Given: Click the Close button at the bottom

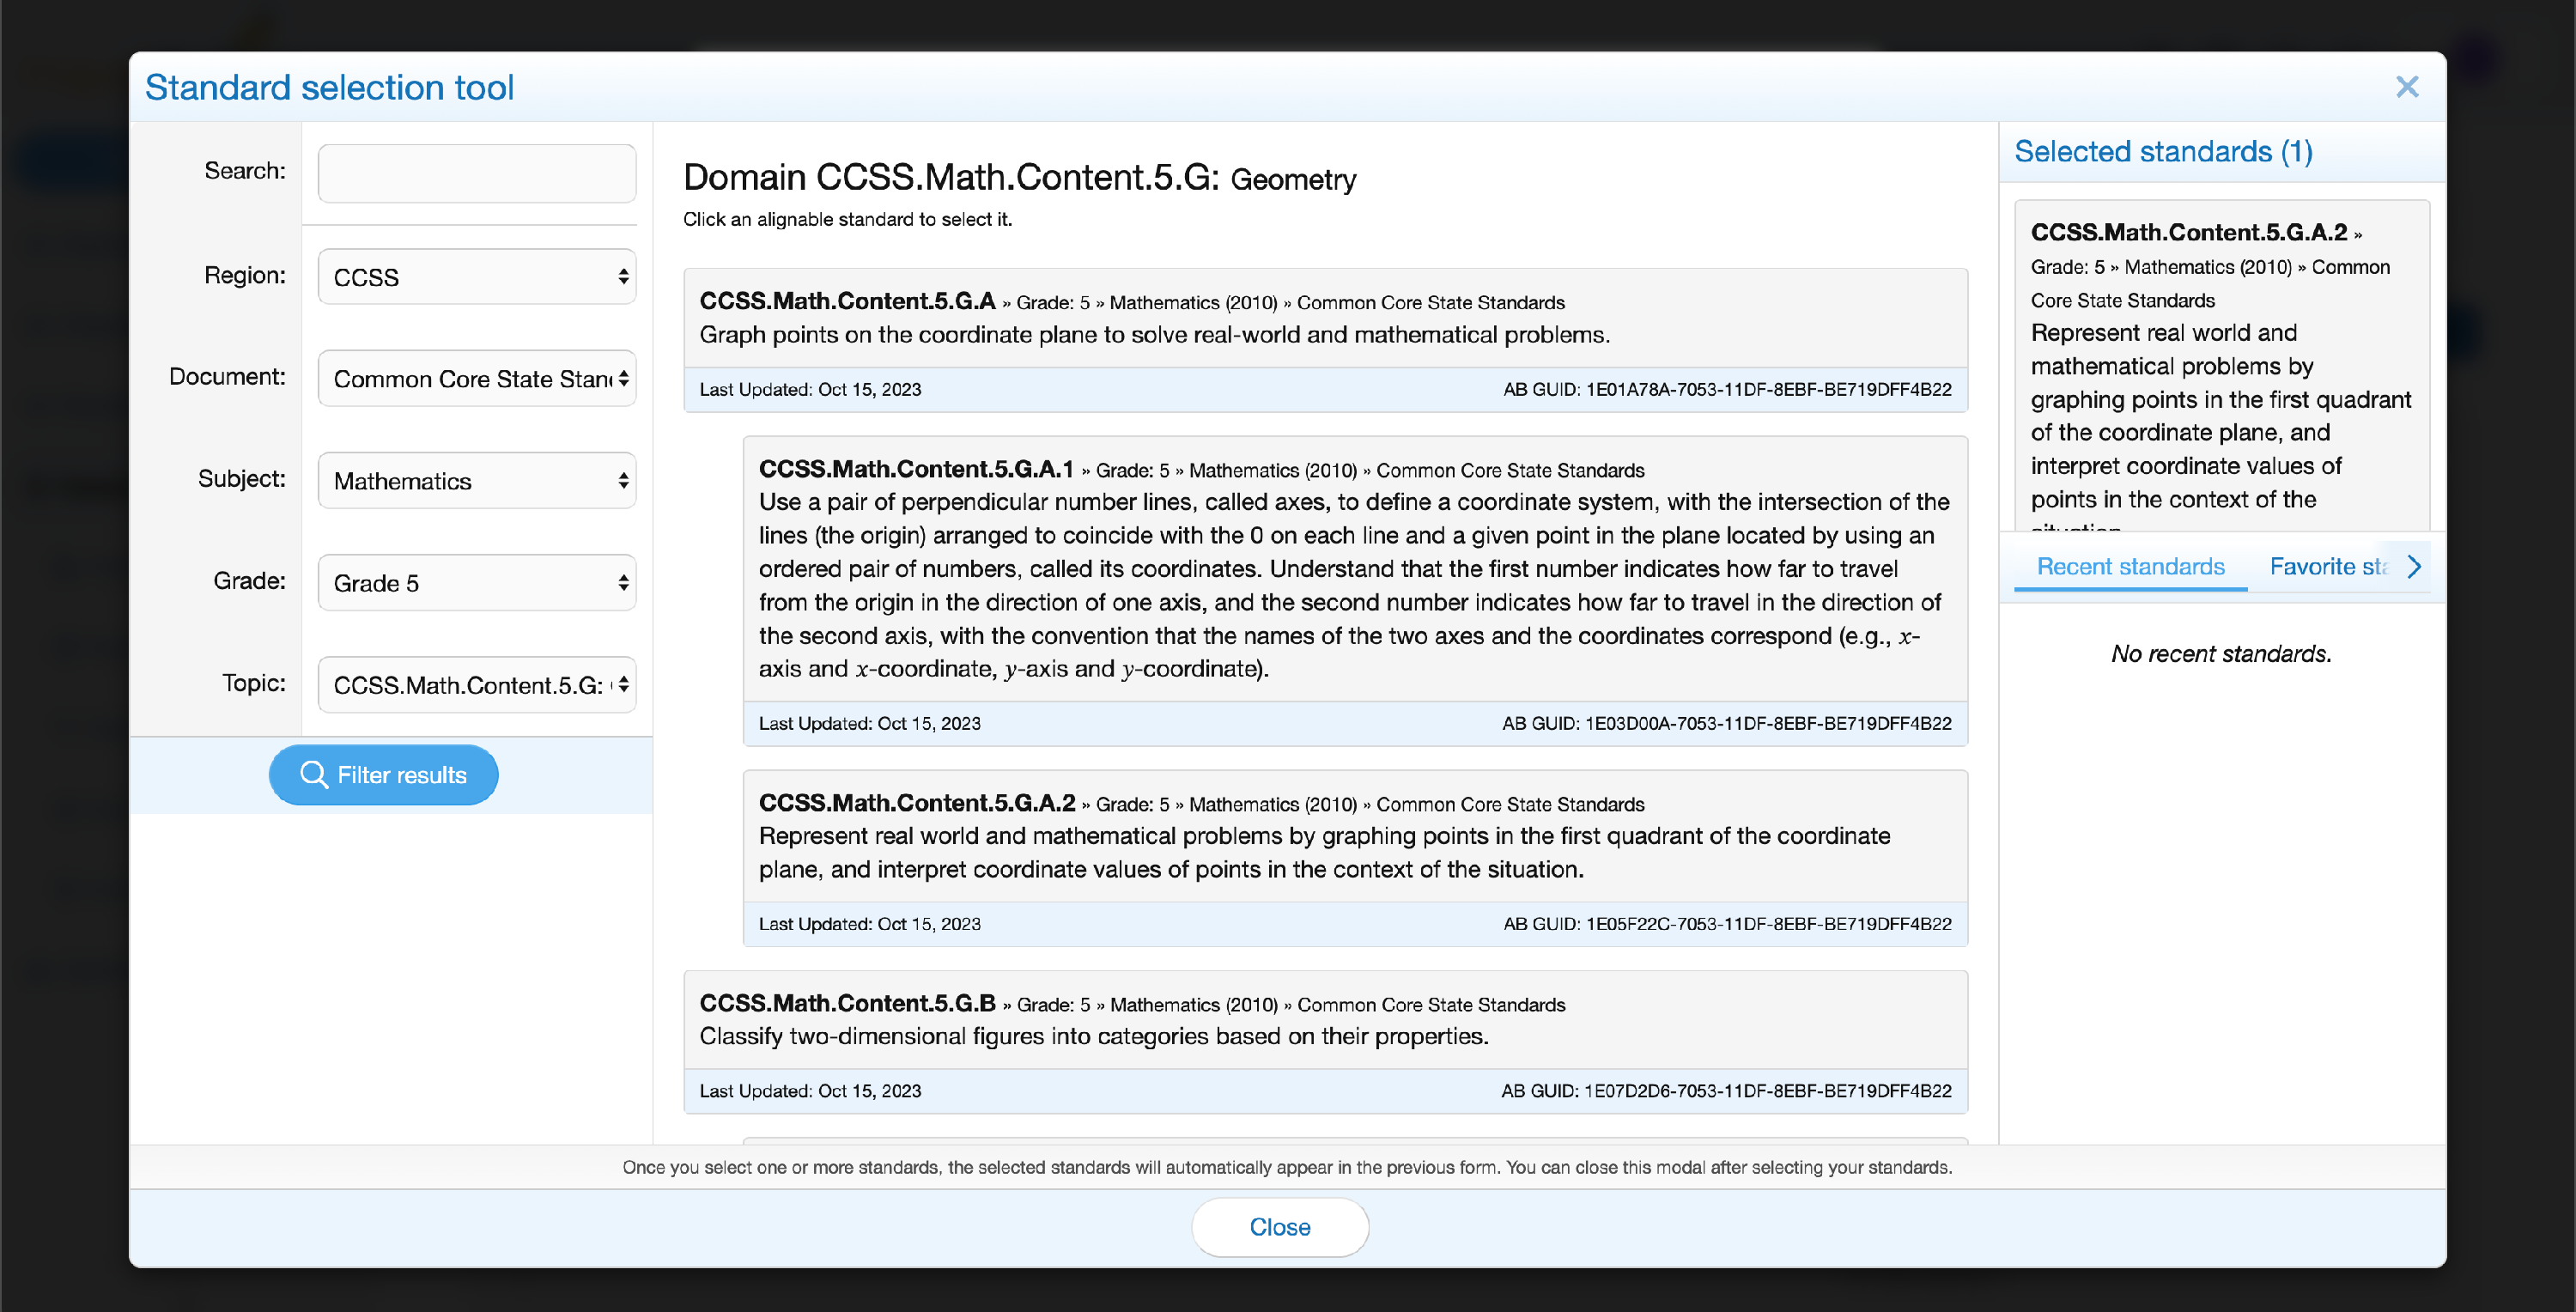Looking at the screenshot, I should (x=1280, y=1227).
